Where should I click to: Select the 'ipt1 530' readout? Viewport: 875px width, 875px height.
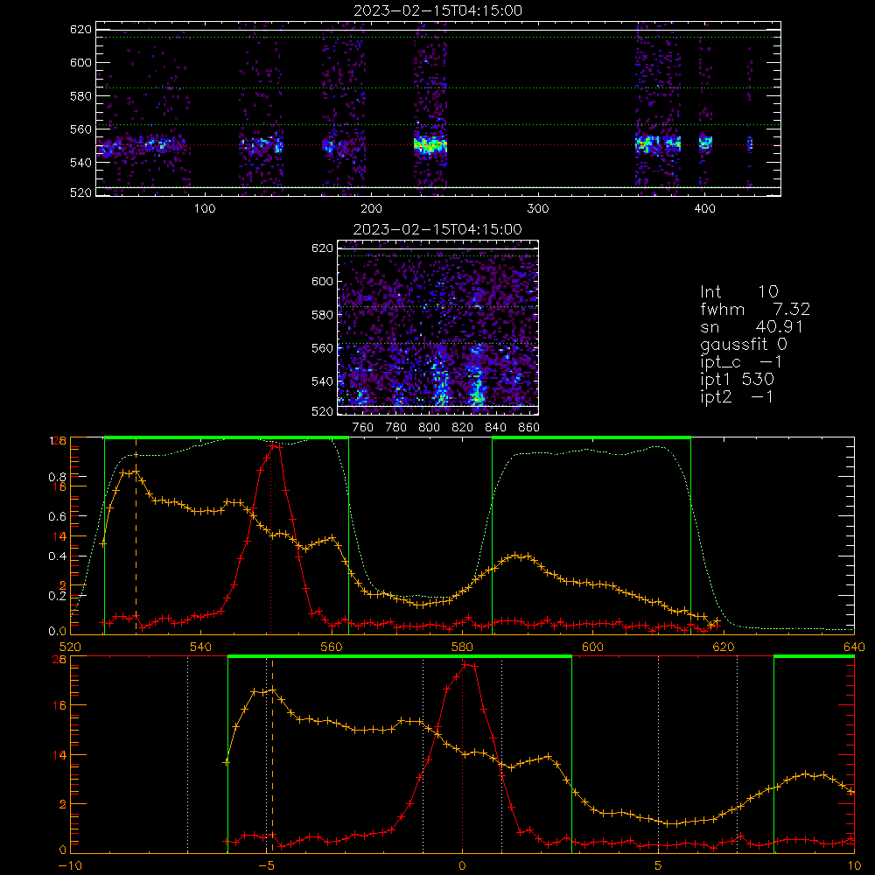coord(737,380)
